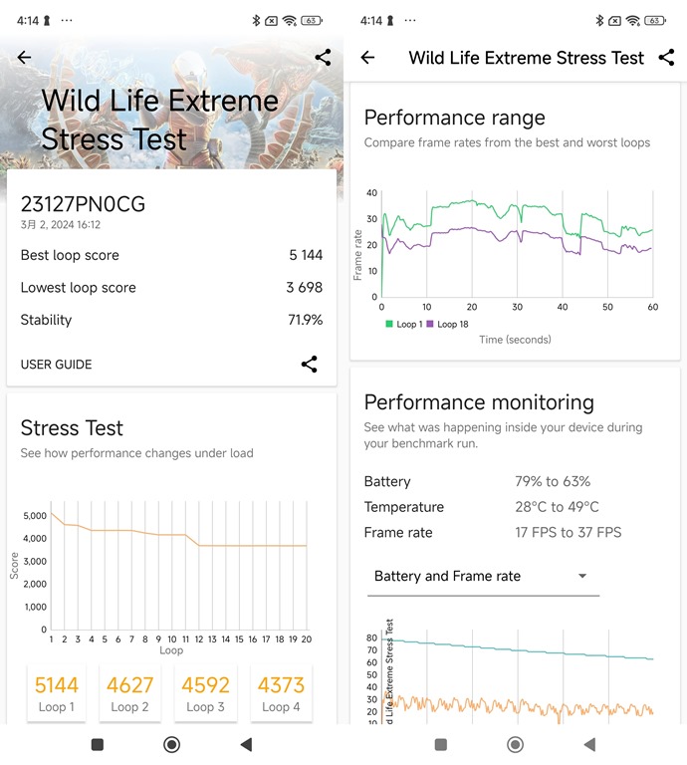Select the Loop 1 score card 5144
687x765 pixels.
click(x=57, y=692)
